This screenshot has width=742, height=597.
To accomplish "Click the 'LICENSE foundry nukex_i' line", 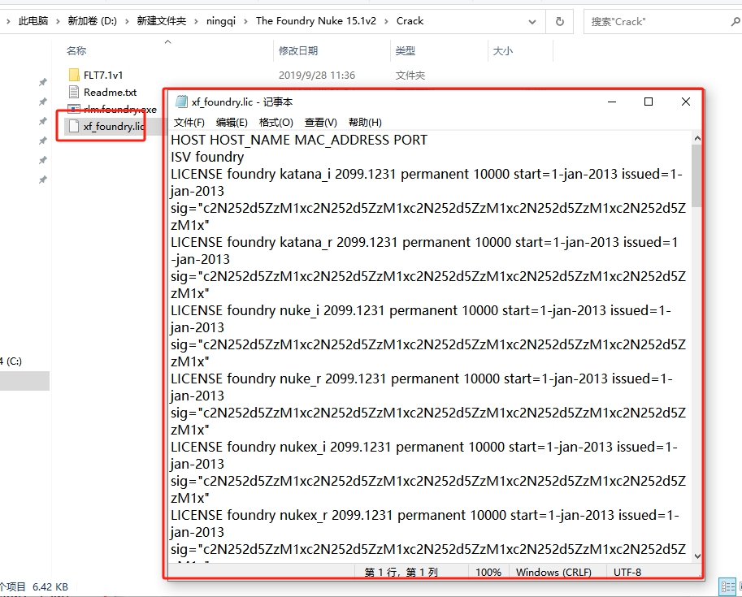I will point(424,447).
